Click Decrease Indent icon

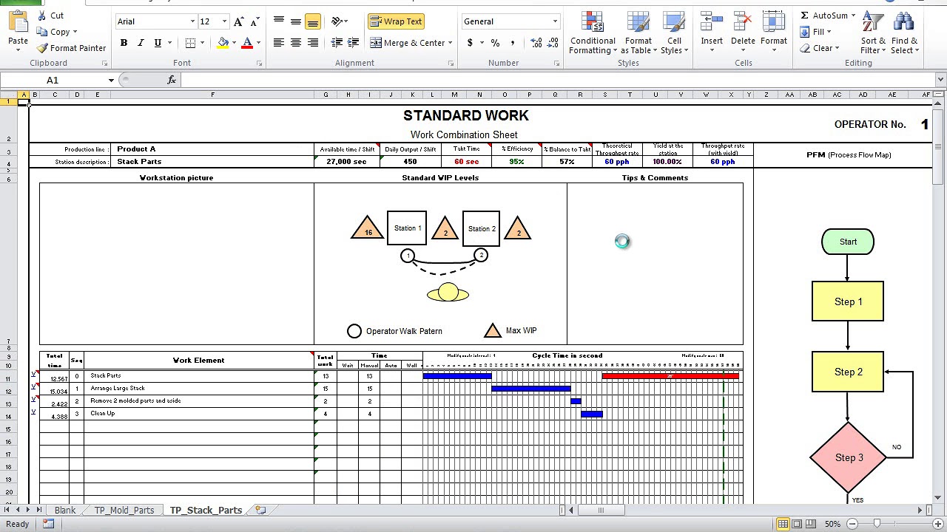pos(337,43)
